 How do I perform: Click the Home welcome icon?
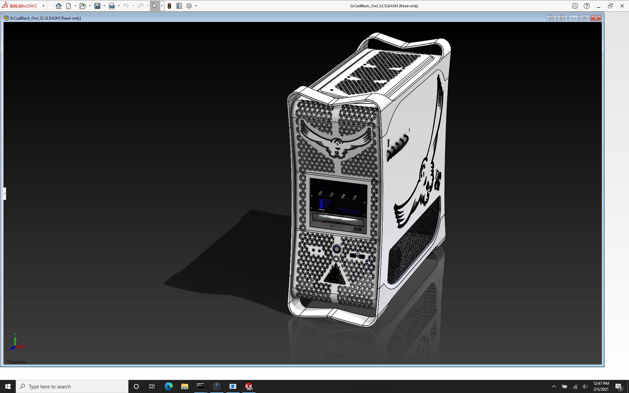click(x=58, y=6)
